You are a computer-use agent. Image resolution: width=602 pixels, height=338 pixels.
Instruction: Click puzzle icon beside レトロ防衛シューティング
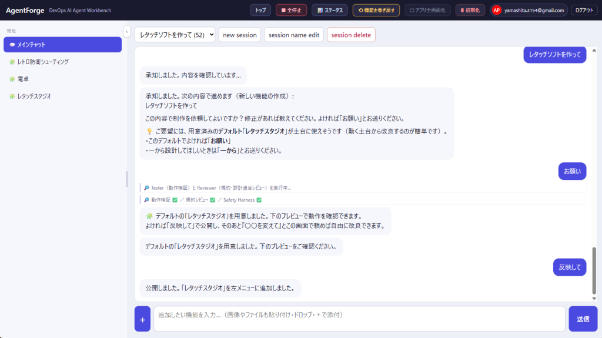[12, 62]
